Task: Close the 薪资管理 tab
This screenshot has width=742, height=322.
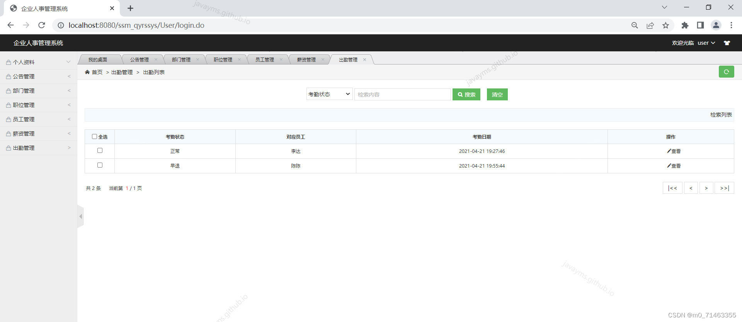Action: (323, 59)
